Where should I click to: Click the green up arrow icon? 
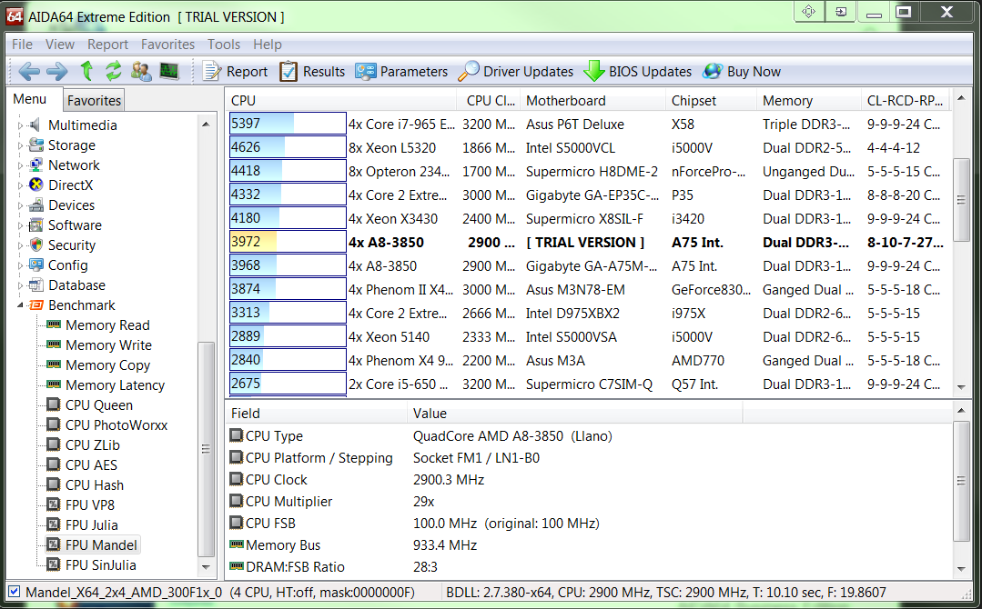(87, 71)
